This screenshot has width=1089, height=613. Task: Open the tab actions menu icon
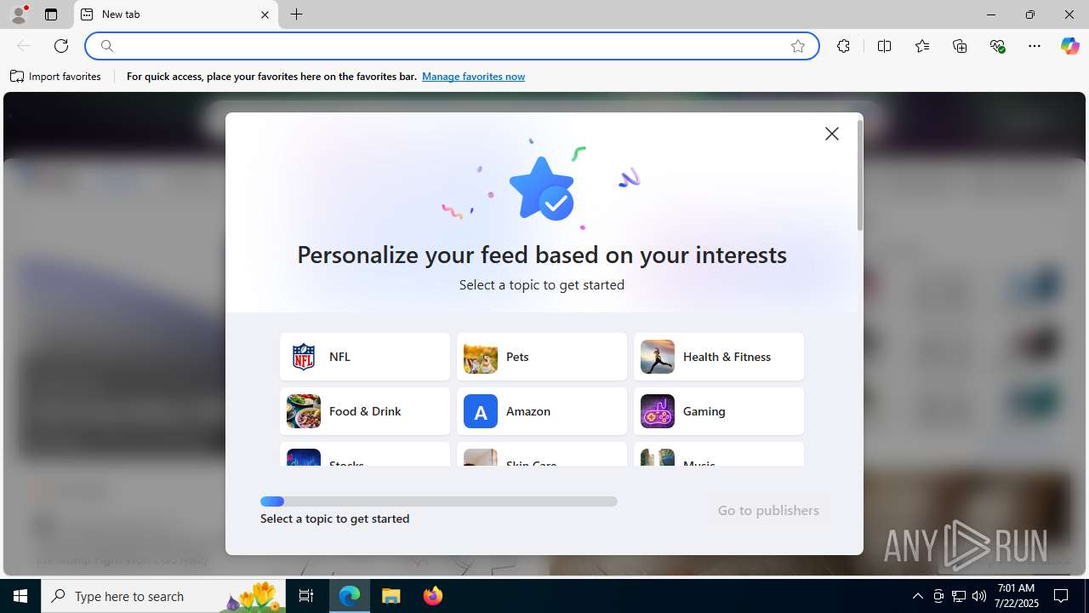(51, 14)
